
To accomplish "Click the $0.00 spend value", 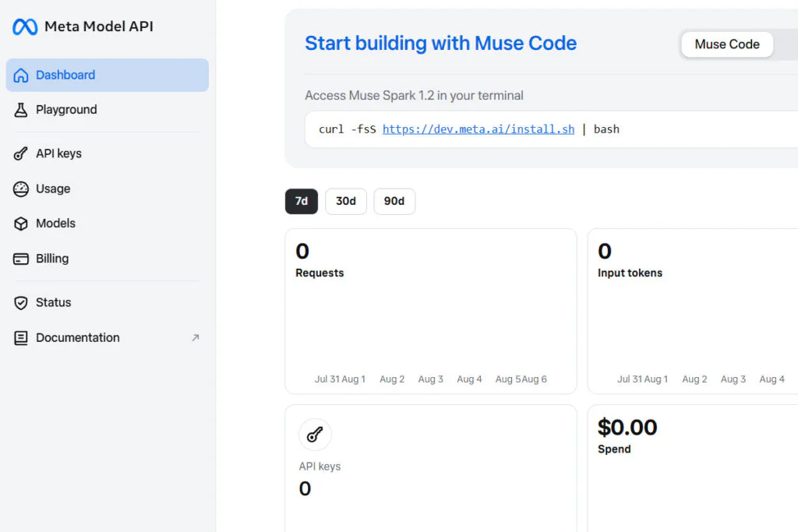I will click(627, 427).
